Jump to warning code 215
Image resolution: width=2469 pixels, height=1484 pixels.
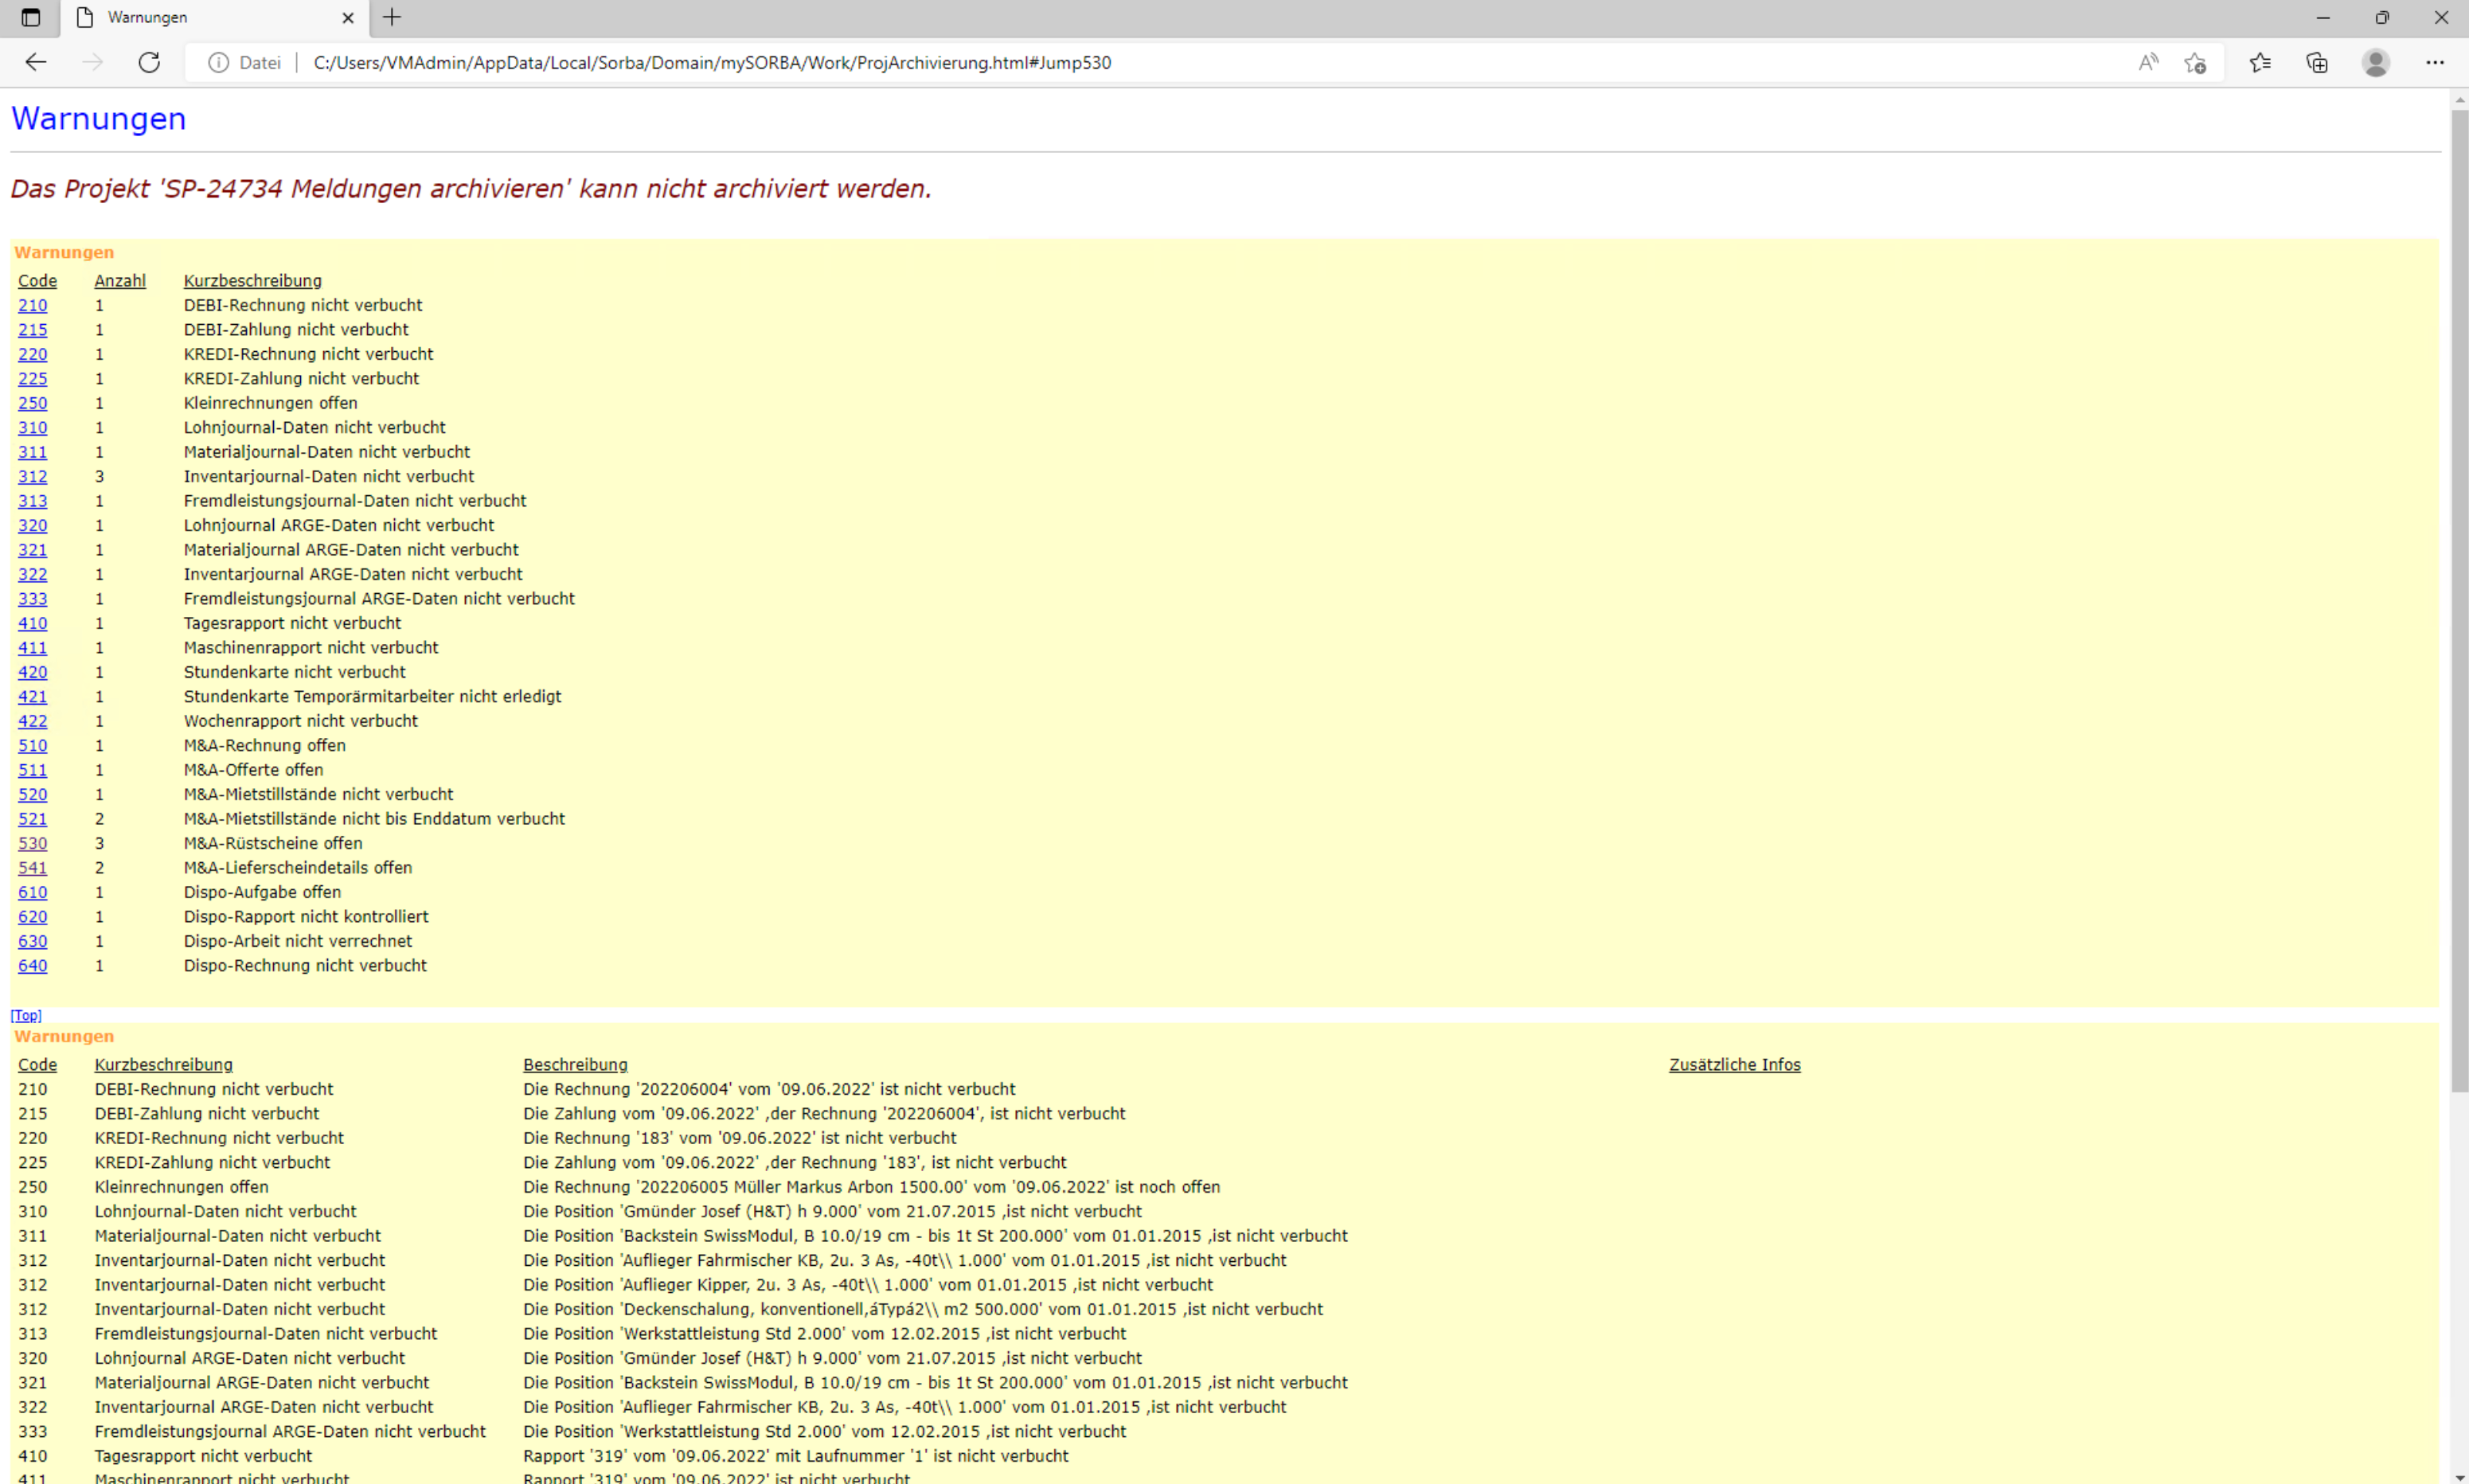pos(32,329)
